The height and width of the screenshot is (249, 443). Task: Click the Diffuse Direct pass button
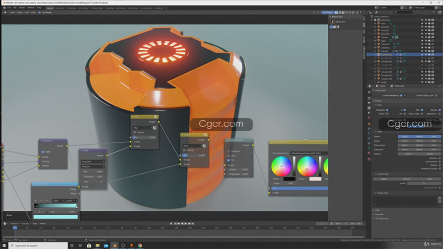coord(405,137)
